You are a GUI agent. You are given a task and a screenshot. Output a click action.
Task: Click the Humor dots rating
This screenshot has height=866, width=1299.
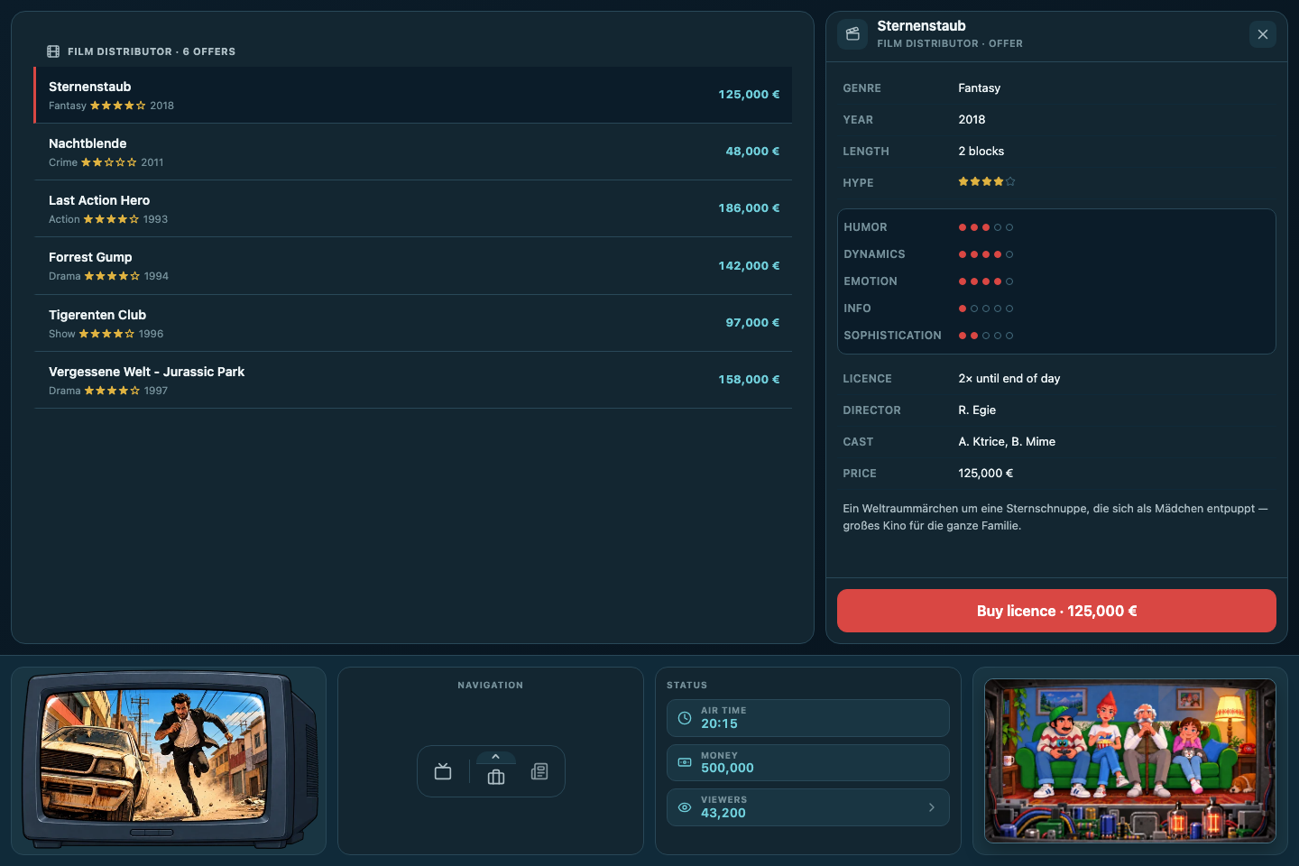coord(986,227)
